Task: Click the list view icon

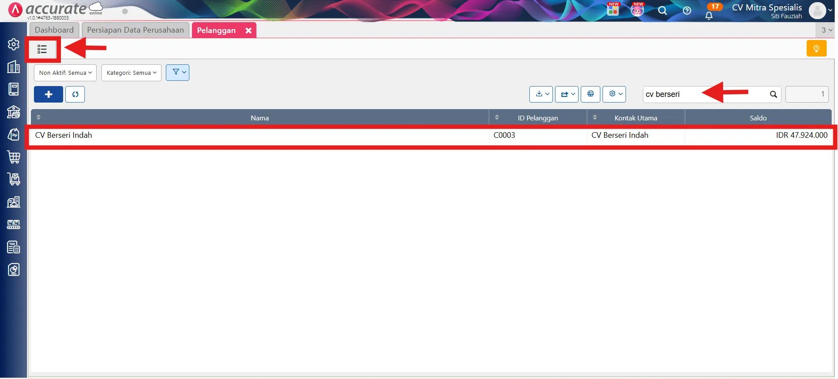Action: click(x=42, y=49)
